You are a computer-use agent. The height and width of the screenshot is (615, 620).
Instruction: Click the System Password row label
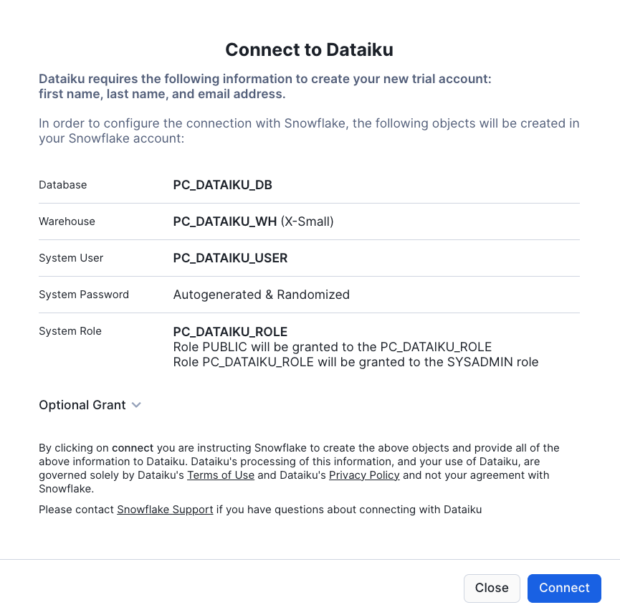(84, 295)
